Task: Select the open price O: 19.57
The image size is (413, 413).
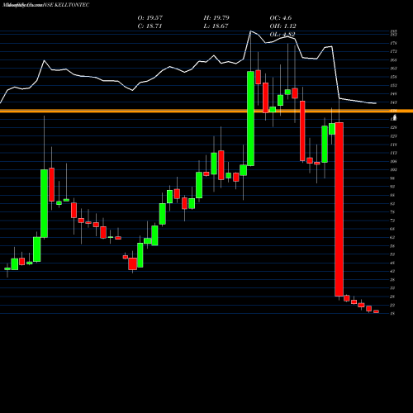Action: [x=150, y=17]
